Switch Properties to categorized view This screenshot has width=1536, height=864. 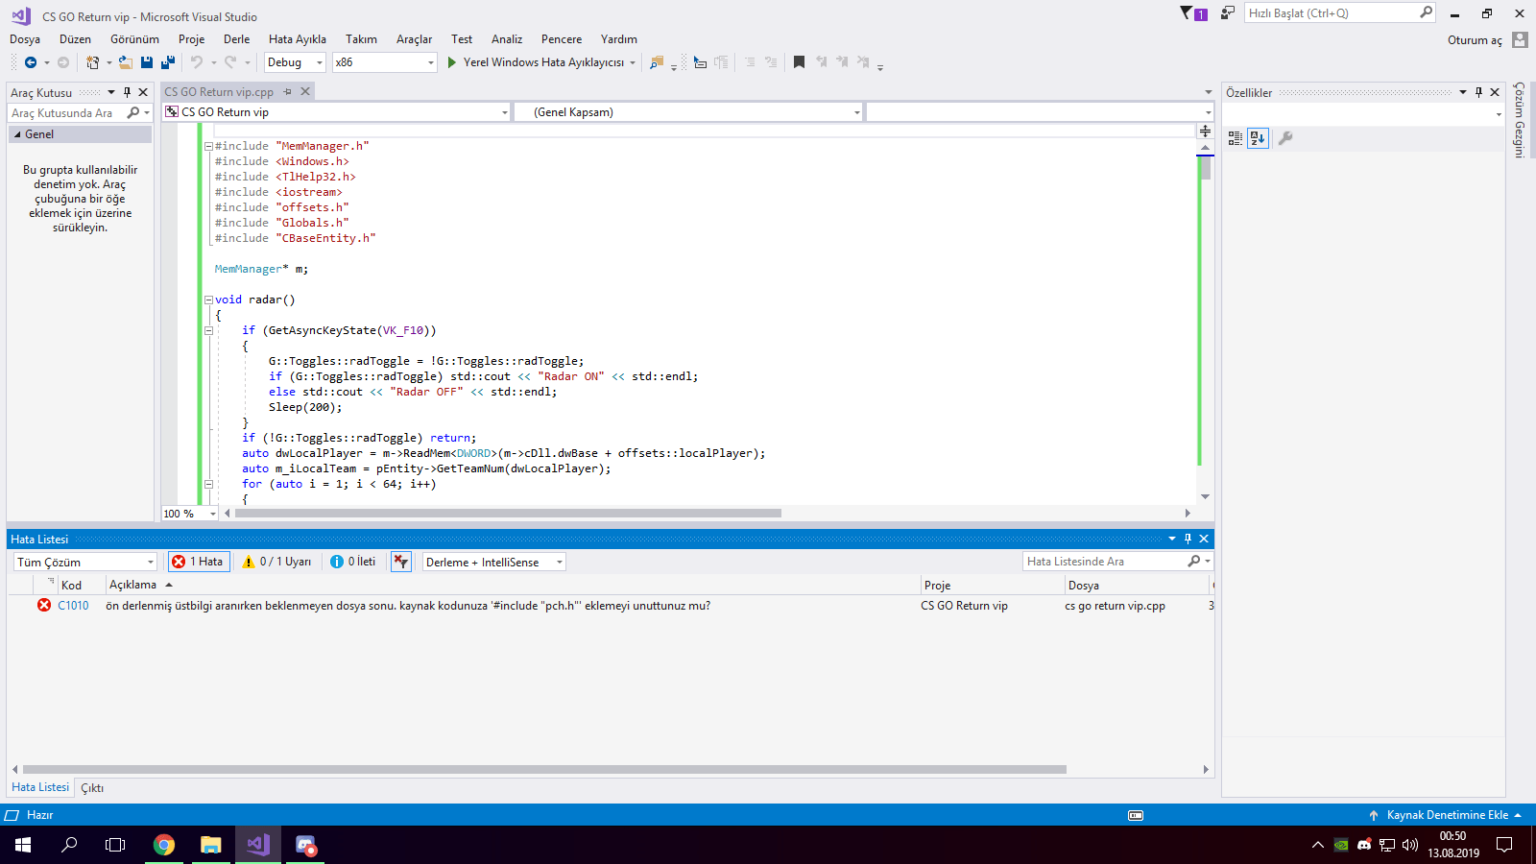[1236, 138]
